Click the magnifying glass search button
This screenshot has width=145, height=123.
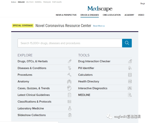pyautogui.click(x=127, y=43)
